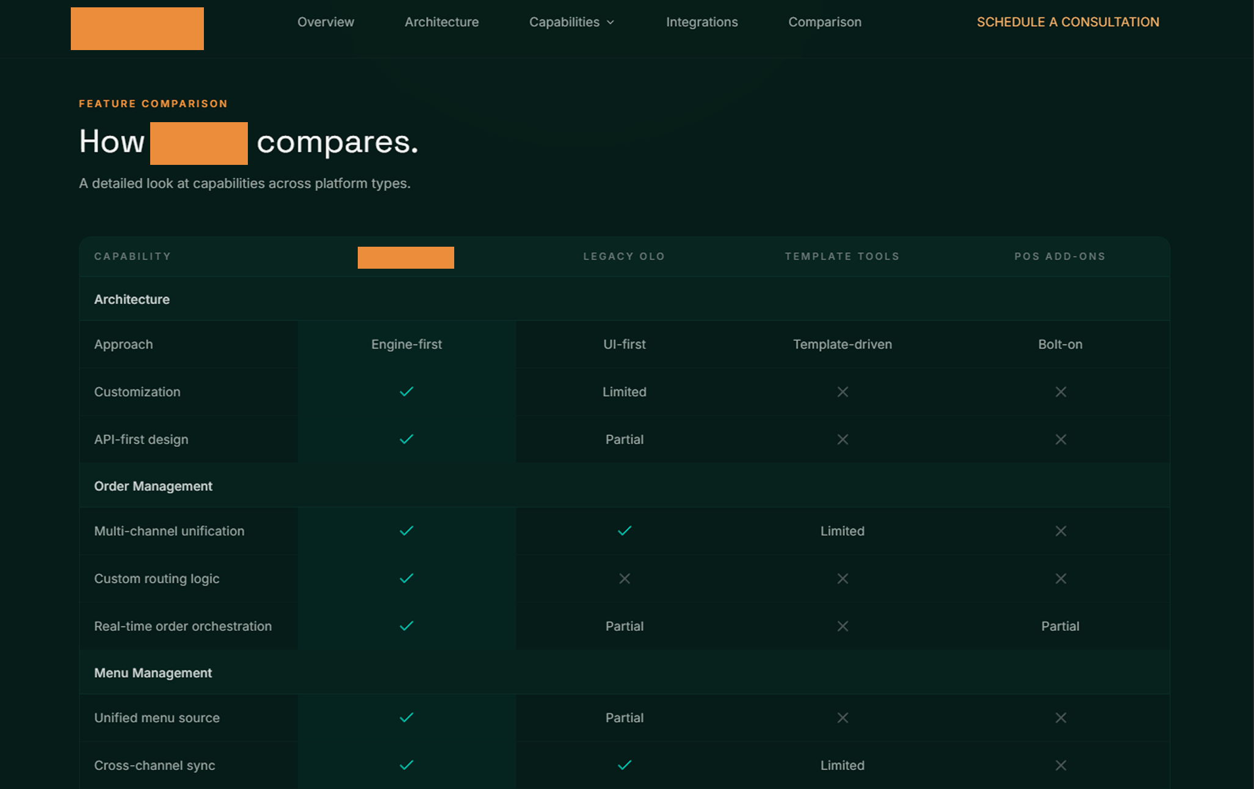Click Schedule a Consultation link

[1067, 22]
